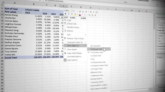Click the Refresh icon in context menu
The width and height of the screenshot is (165, 92).
65,31
